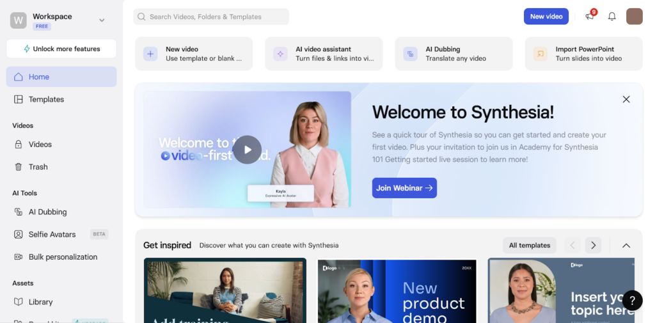Click the search magnifier icon
The height and width of the screenshot is (323, 655).
click(141, 17)
